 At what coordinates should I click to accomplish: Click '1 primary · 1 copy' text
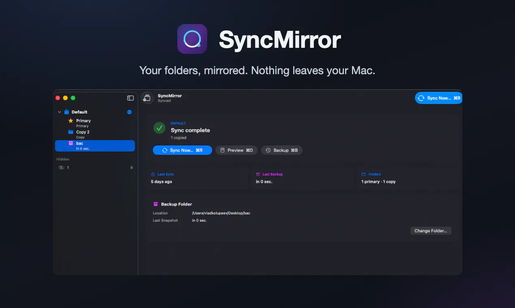click(378, 182)
